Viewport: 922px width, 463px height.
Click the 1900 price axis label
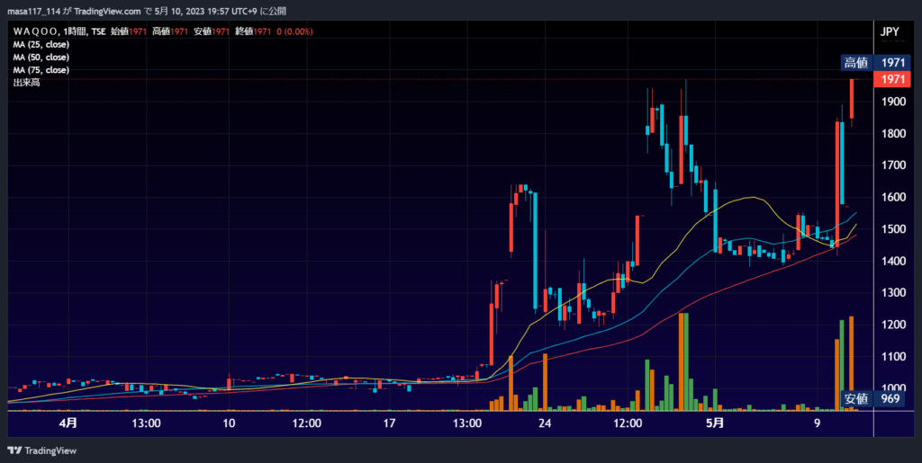[x=892, y=102]
